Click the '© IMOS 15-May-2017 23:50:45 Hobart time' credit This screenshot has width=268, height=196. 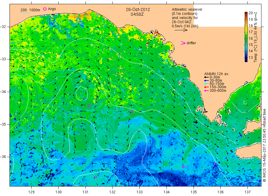point(264,146)
